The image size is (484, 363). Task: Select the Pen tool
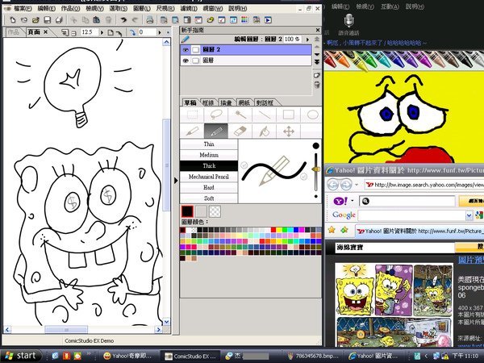click(192, 131)
